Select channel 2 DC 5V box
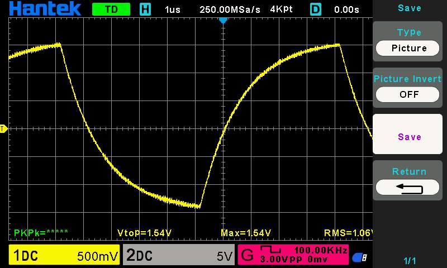Image resolution: width=447 pixels, height=268 pixels. (x=179, y=255)
